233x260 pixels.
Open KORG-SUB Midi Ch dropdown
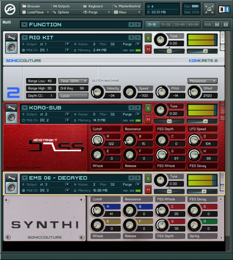67,120
